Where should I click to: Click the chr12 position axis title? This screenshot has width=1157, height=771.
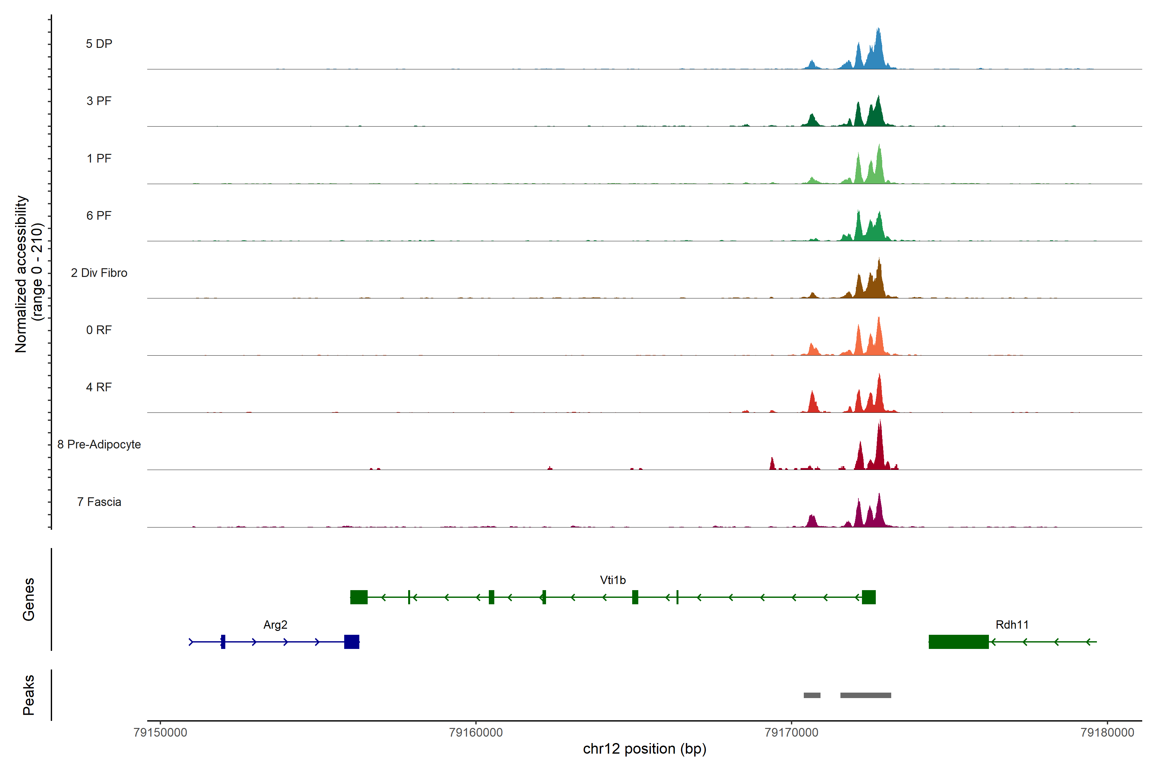(x=644, y=749)
